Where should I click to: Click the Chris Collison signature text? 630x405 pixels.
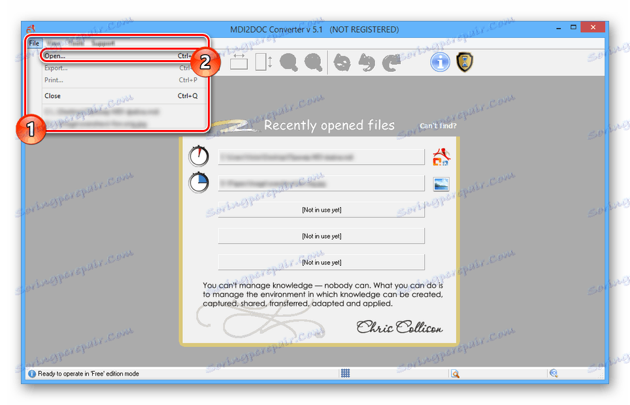click(x=399, y=327)
